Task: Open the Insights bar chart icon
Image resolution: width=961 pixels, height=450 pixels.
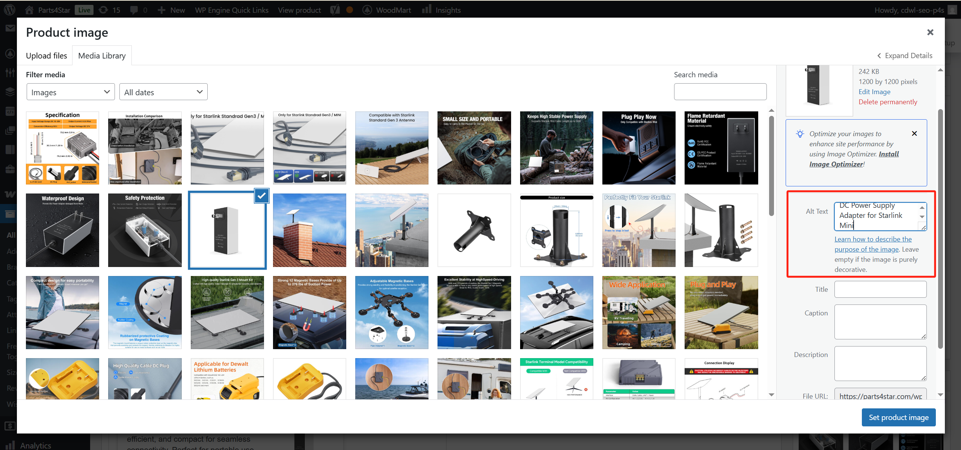Action: (x=426, y=10)
